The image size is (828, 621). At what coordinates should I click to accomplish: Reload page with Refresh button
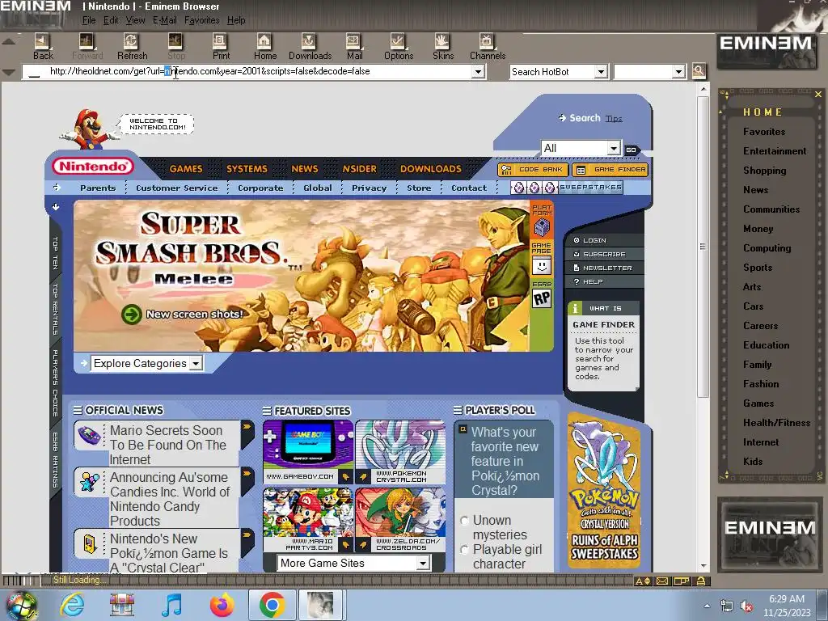[x=132, y=46]
